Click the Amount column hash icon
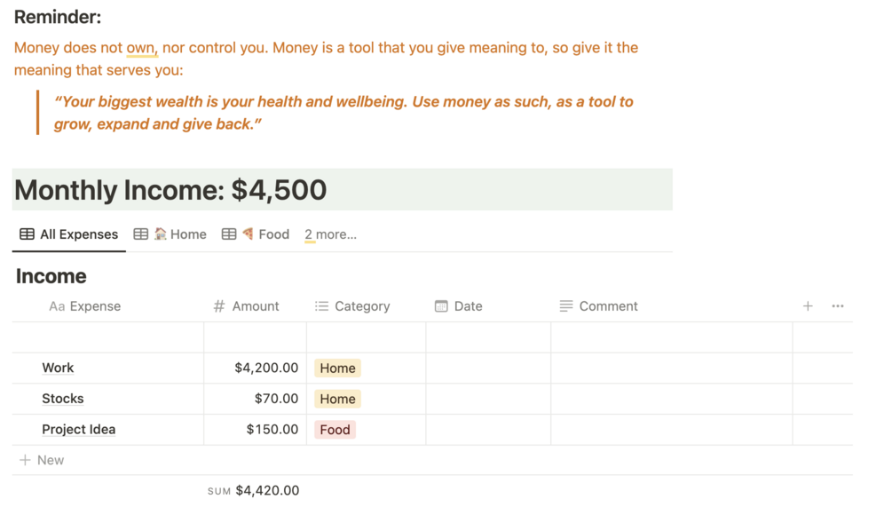892x515 pixels. coord(219,306)
